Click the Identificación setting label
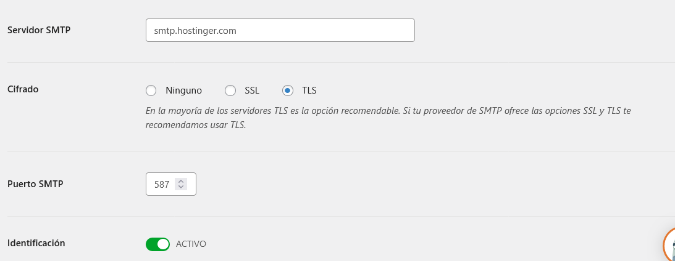Image resolution: width=675 pixels, height=261 pixels. (x=36, y=243)
